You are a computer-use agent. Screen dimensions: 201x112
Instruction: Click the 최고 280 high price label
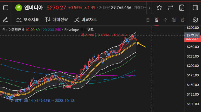(105, 35)
